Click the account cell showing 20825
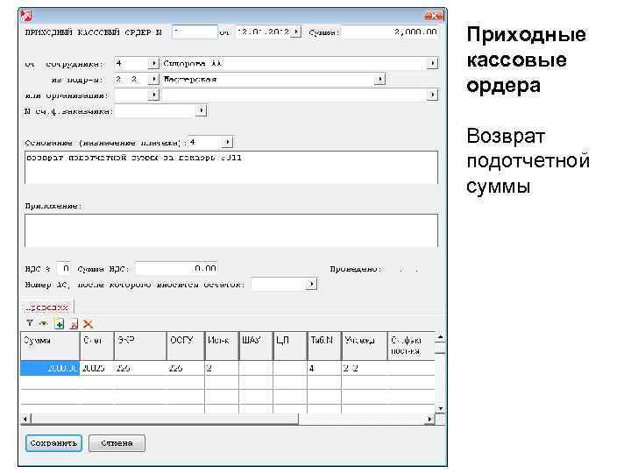This screenshot has height=473, width=631. pyautogui.click(x=97, y=368)
